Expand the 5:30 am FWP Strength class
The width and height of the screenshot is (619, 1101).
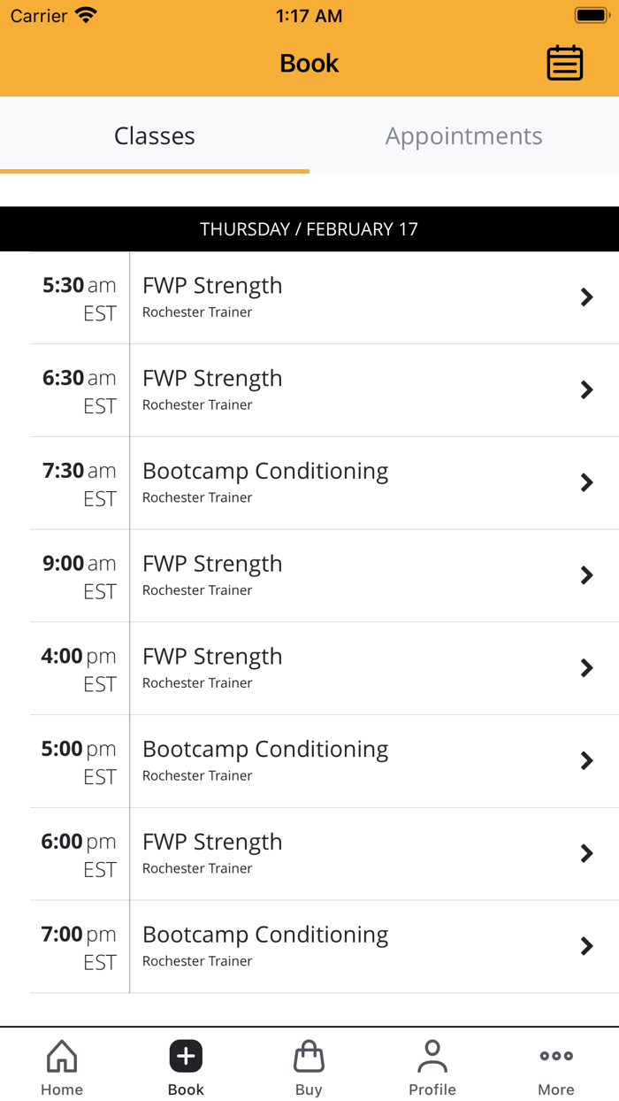[309, 296]
